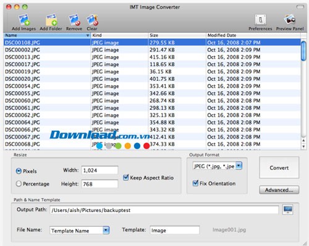Select the Pixels radio button

(x=19, y=171)
